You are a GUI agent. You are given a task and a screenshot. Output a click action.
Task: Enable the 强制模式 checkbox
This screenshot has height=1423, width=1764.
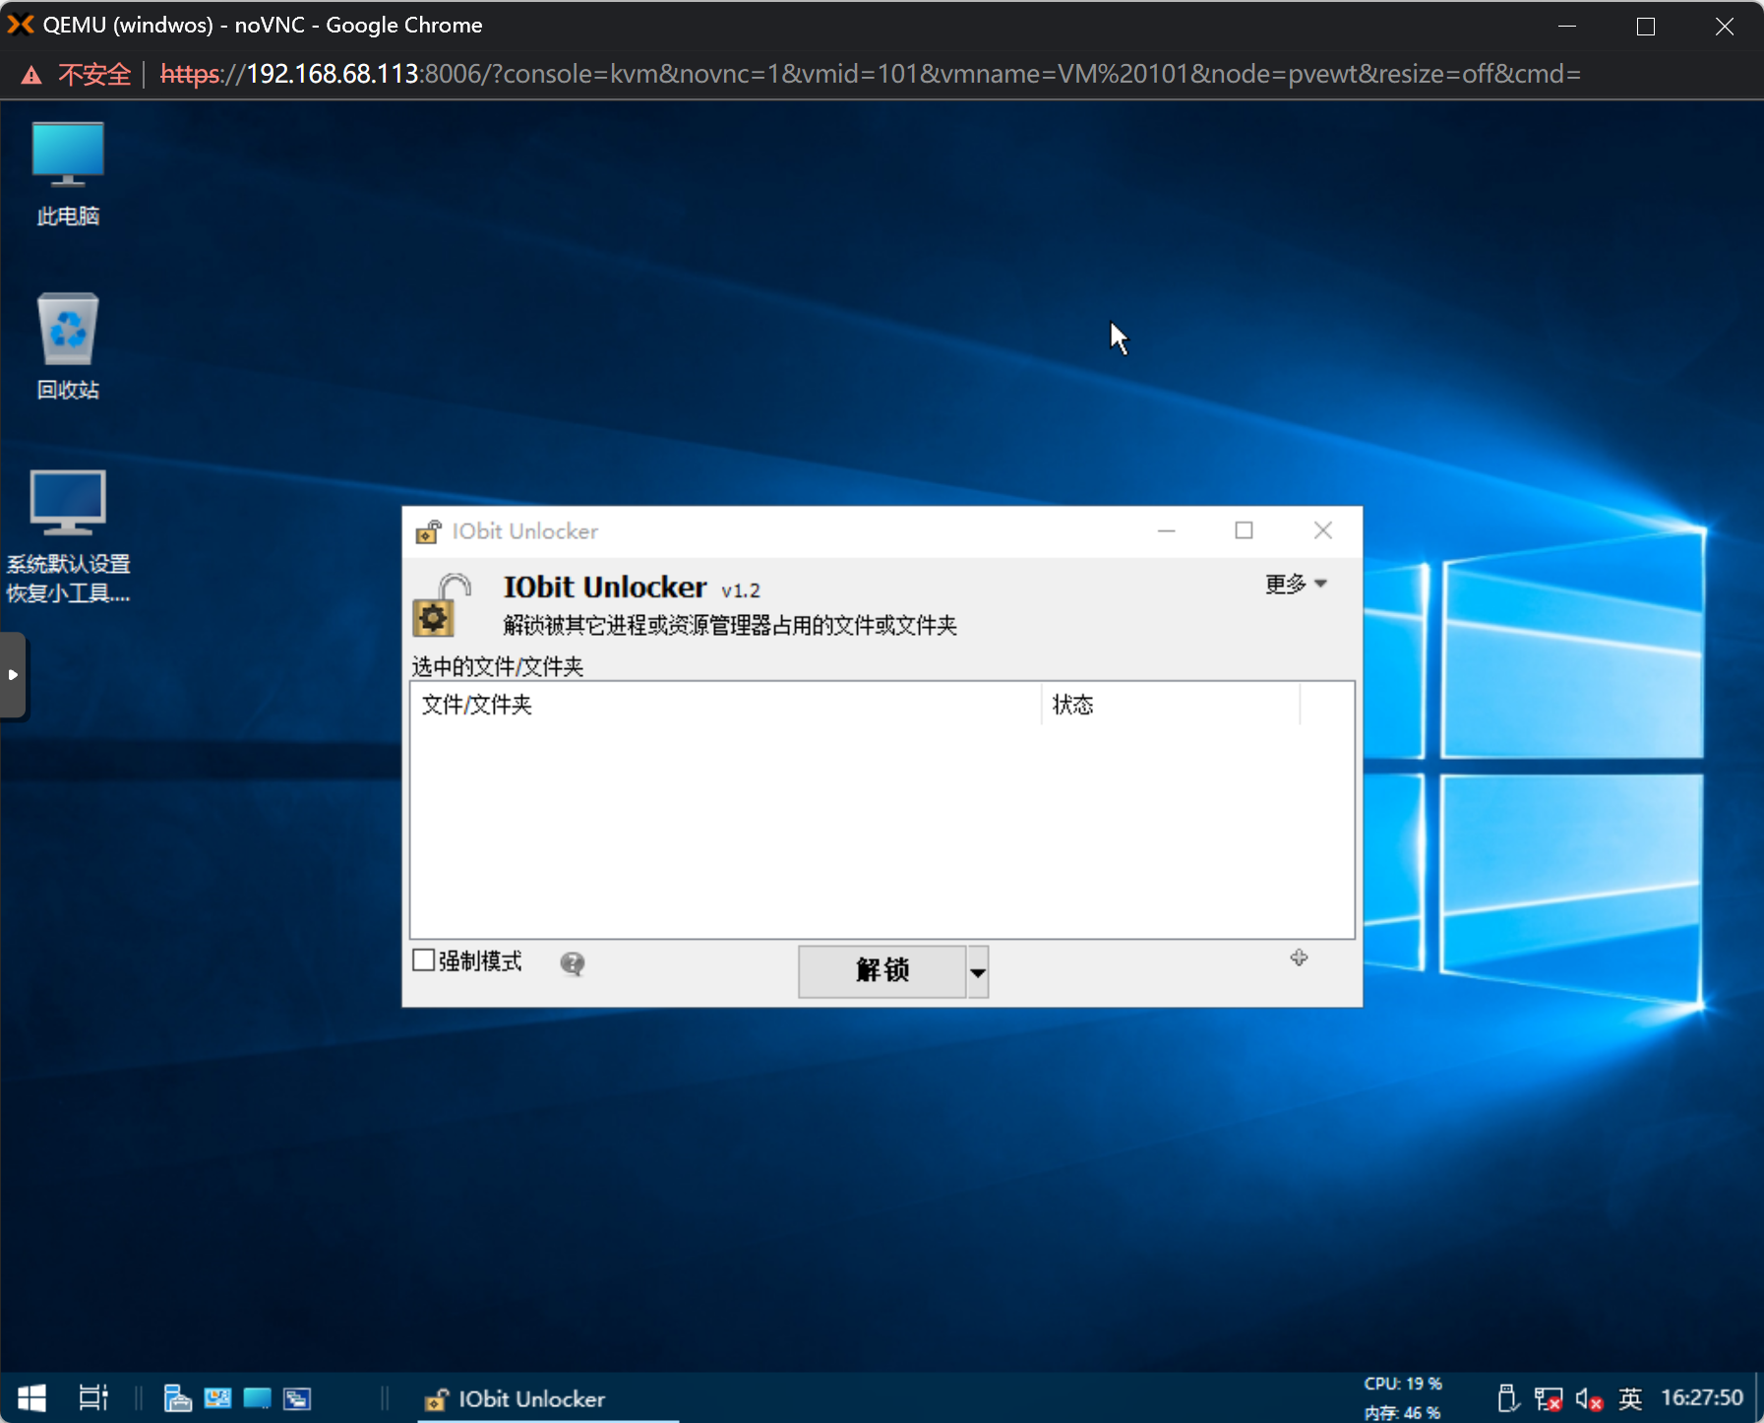(424, 960)
